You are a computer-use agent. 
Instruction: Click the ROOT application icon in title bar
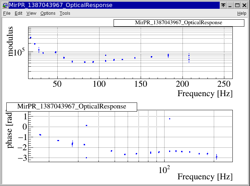(x=5, y=5)
